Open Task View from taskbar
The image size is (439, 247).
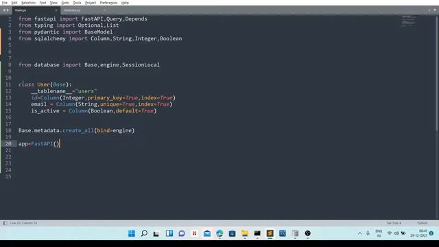pyautogui.click(x=156, y=233)
